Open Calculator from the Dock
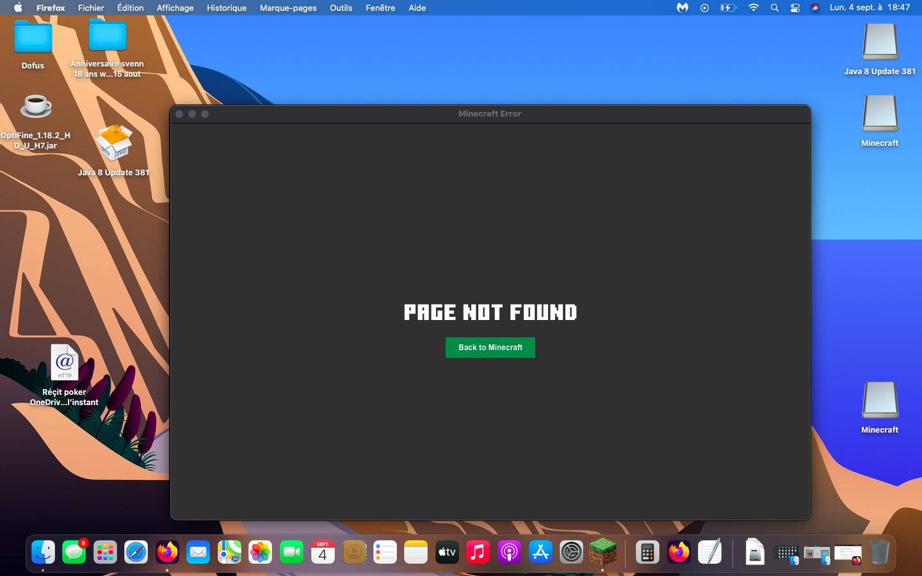This screenshot has height=576, width=922. 647,552
